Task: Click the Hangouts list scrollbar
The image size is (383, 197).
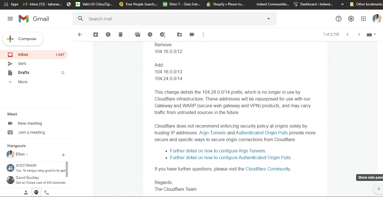Action: coord(67,169)
